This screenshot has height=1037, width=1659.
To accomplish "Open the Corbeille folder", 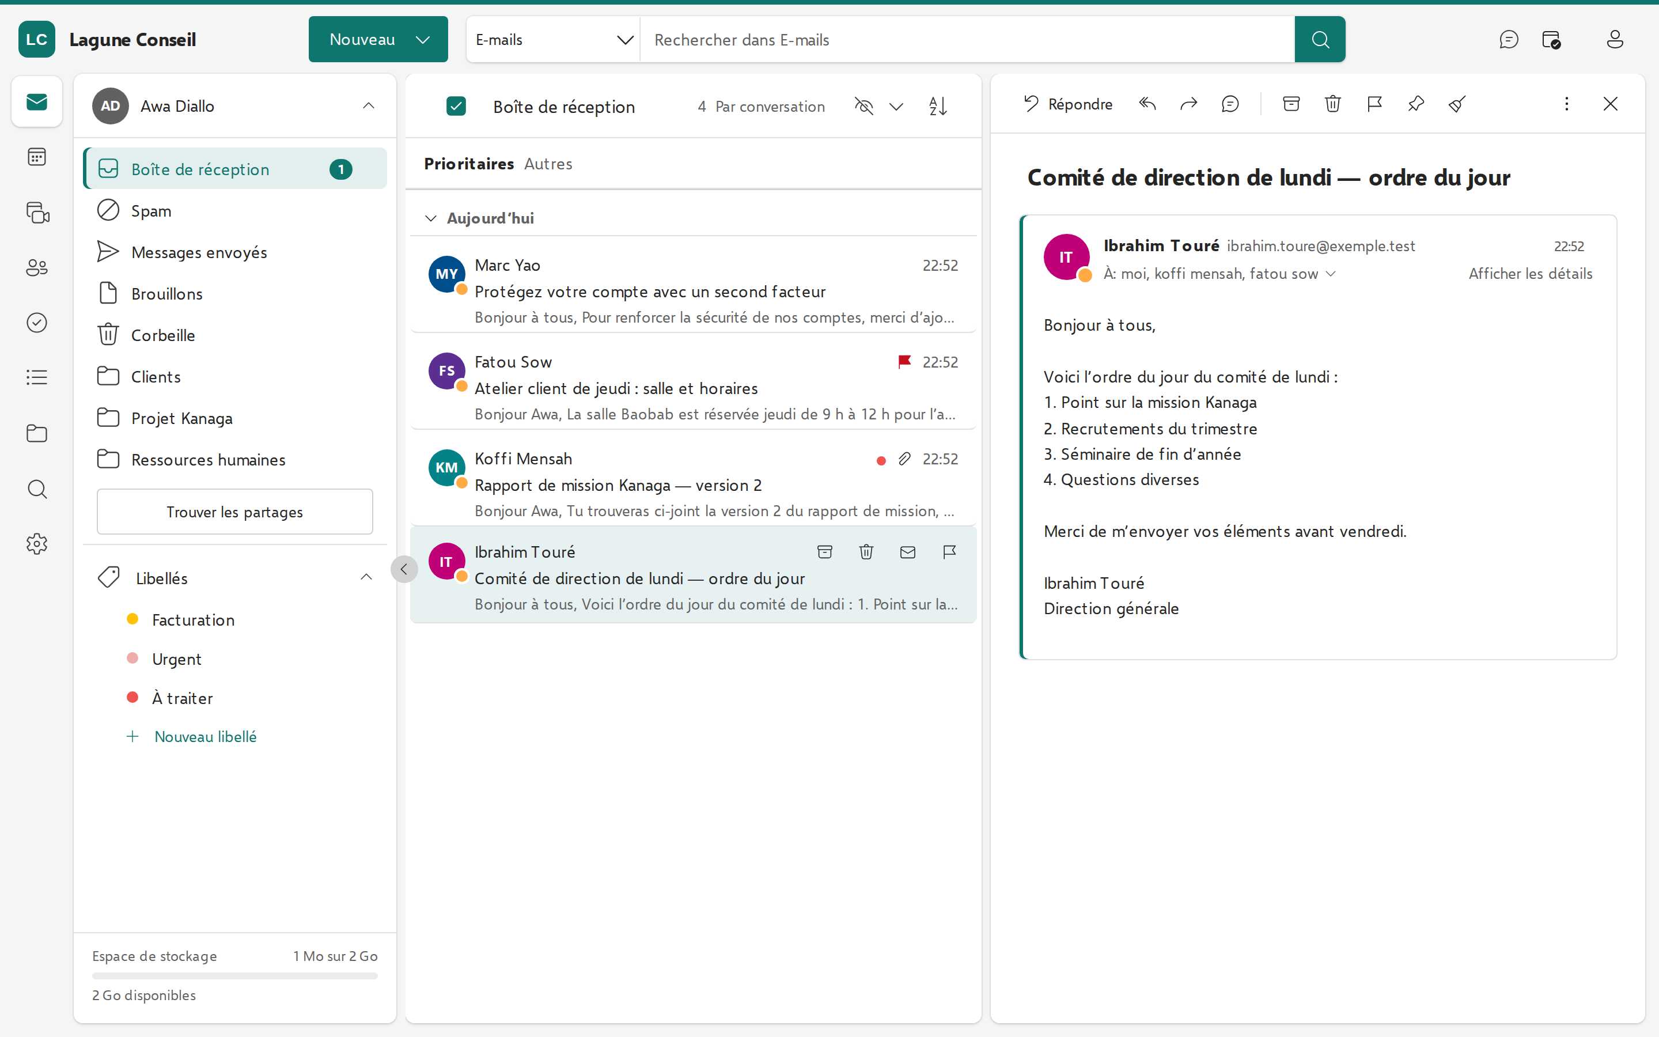I will 235,335.
